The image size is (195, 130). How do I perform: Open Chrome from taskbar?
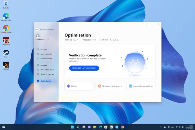pyautogui.click(x=122, y=127)
